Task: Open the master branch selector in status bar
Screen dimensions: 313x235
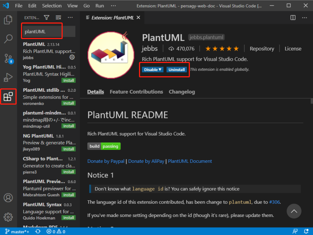Action: point(17,232)
